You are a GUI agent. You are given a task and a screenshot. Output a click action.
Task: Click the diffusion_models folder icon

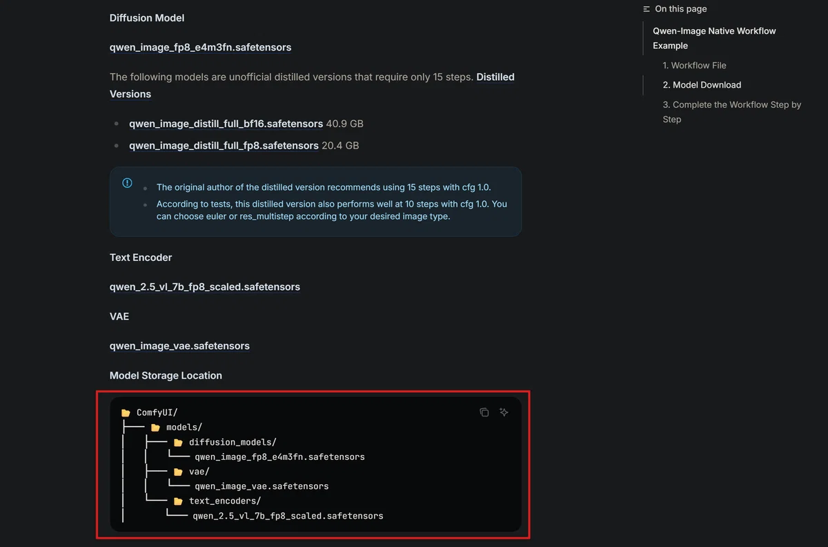tap(178, 442)
